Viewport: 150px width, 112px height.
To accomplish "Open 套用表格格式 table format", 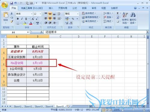I will point(91,17).
